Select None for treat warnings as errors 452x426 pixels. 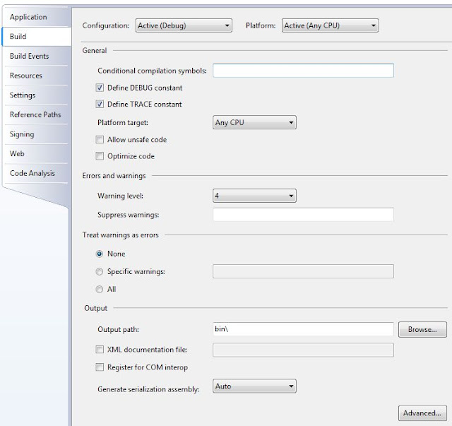pyautogui.click(x=99, y=254)
